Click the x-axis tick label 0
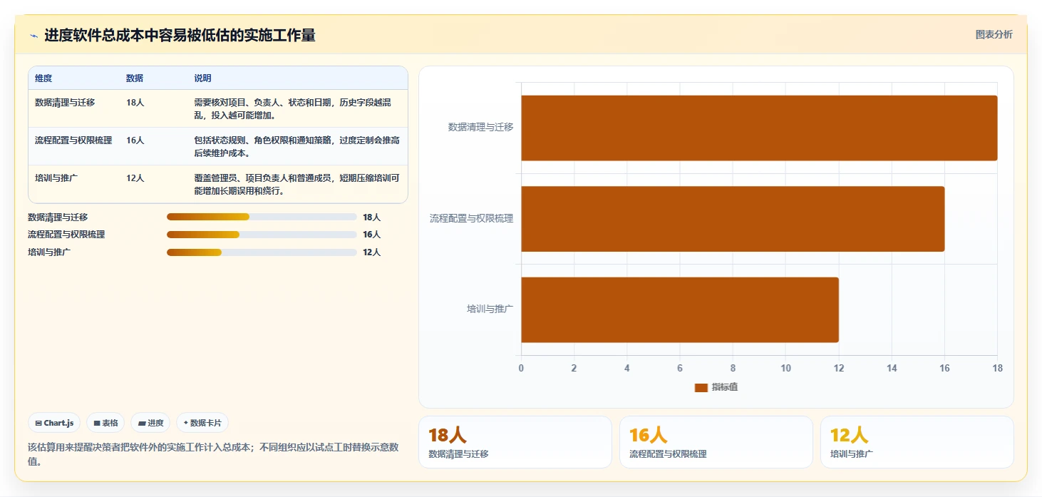Viewport: 1042px width, 497px height. pos(521,368)
